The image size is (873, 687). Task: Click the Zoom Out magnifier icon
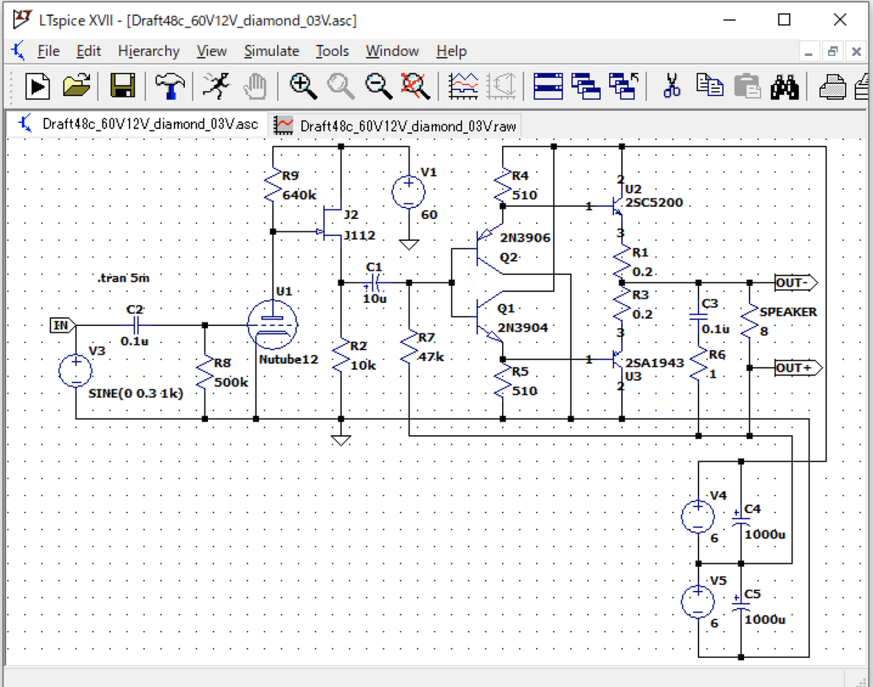click(378, 87)
